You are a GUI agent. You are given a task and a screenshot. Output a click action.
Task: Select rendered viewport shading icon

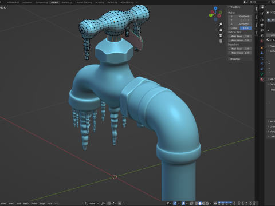[207, 203]
